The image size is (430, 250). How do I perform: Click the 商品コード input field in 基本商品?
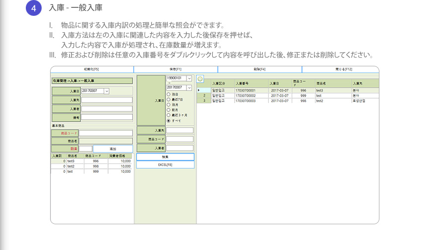pyautogui.click(x=106, y=133)
